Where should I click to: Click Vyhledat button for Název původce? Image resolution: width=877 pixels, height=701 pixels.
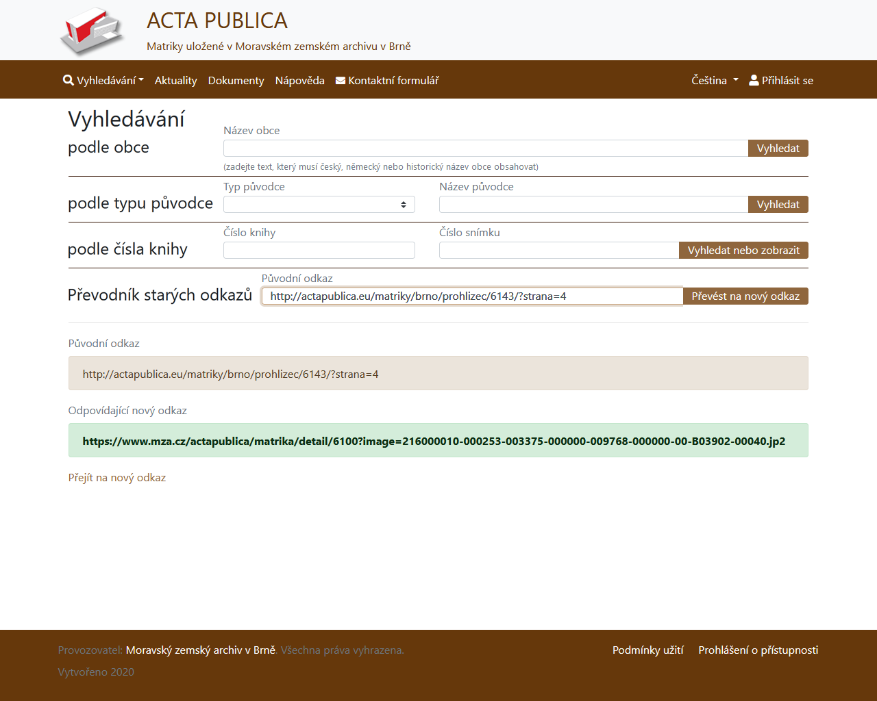(x=778, y=205)
